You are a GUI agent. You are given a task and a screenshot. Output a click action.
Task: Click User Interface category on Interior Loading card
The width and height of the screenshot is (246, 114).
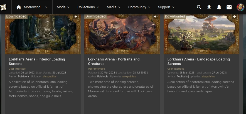point(17,69)
